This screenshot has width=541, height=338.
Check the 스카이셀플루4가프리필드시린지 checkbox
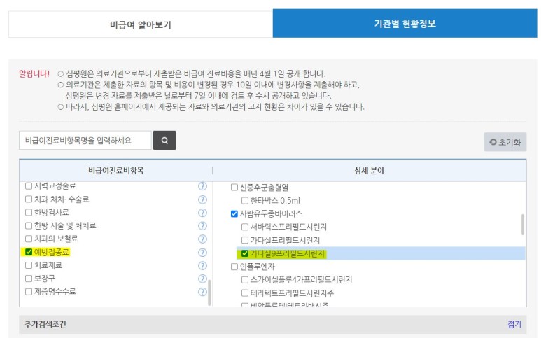point(245,280)
